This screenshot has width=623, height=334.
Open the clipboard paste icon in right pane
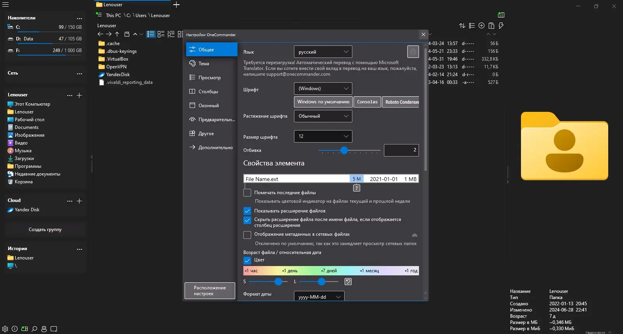click(491, 26)
